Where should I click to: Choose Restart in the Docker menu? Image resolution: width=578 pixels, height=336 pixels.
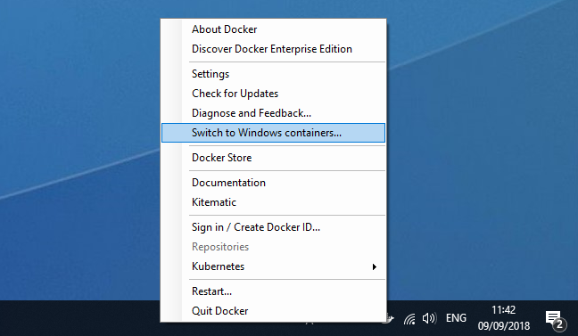(273, 291)
